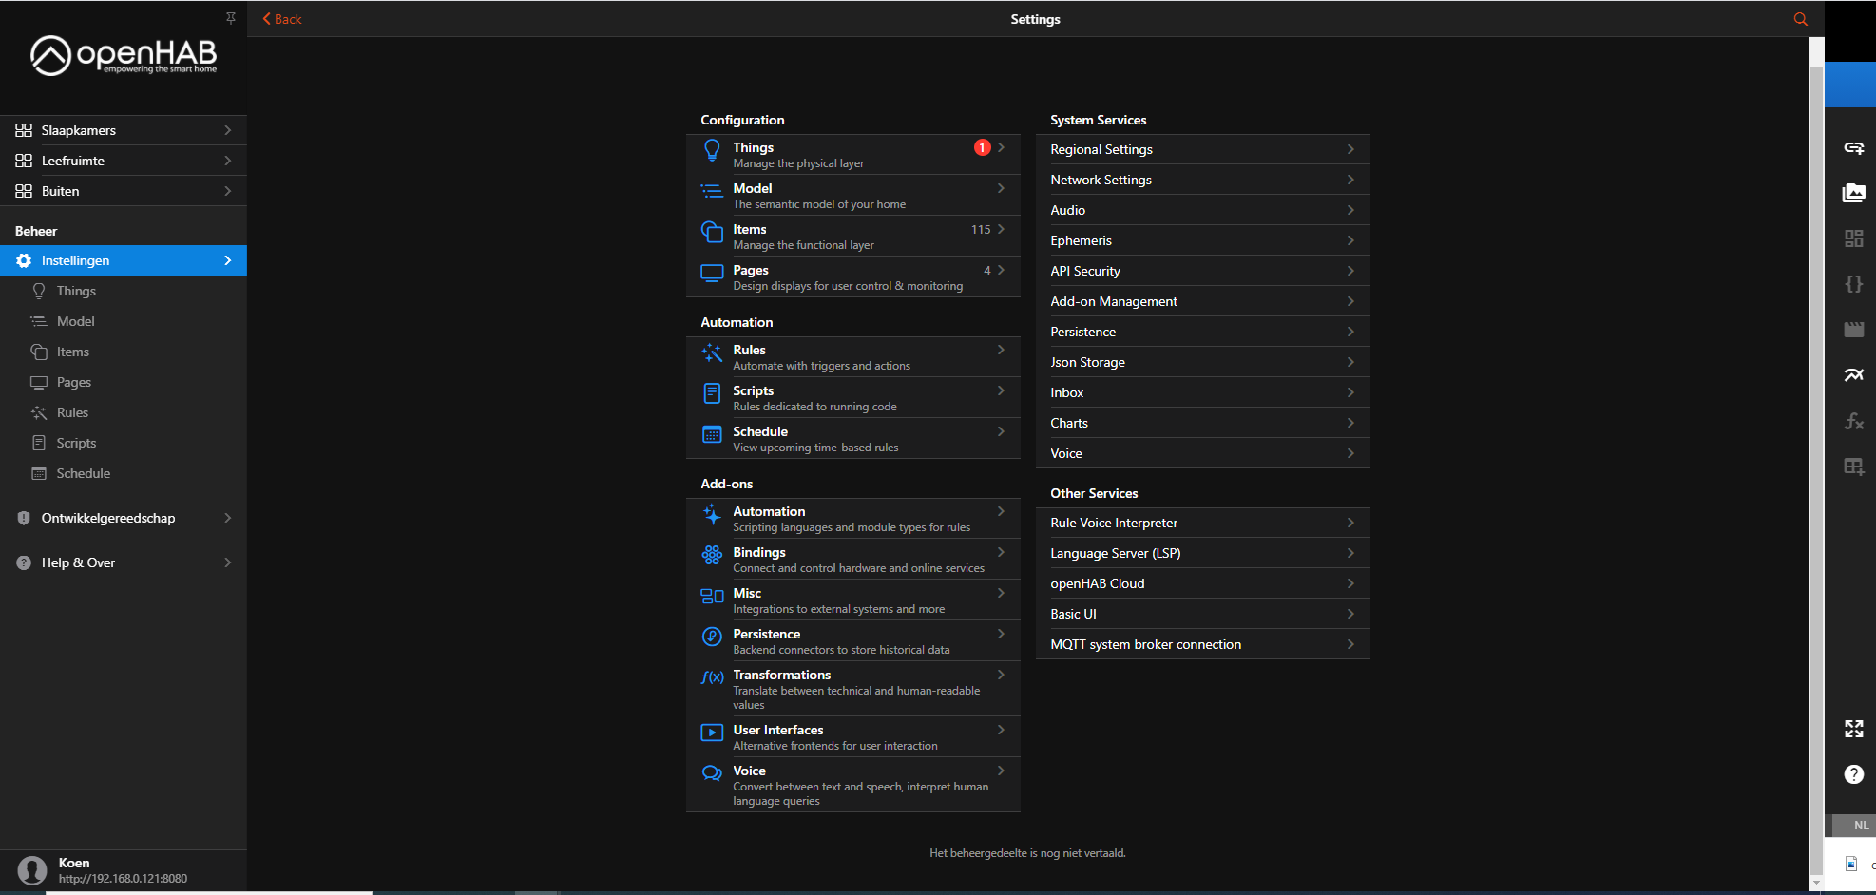The image size is (1876, 895).
Task: Open Audio under System Services
Action: pyautogui.click(x=1202, y=210)
